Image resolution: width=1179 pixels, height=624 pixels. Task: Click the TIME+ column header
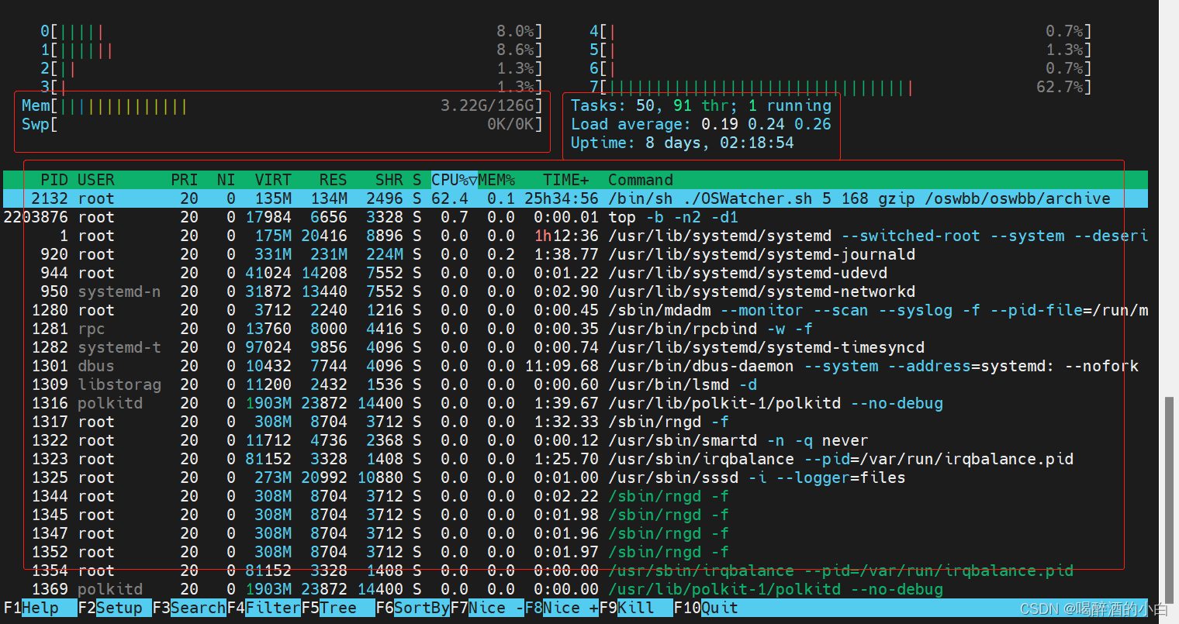point(566,180)
